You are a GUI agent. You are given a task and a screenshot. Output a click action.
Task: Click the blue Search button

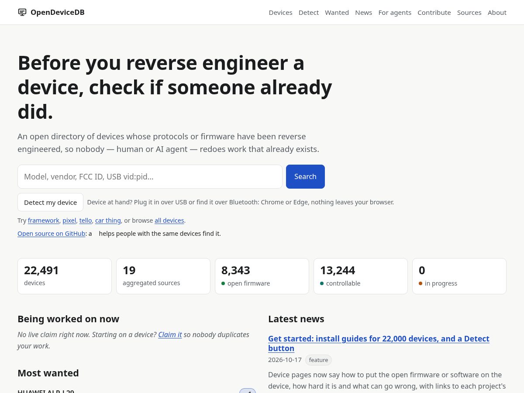tap(305, 176)
